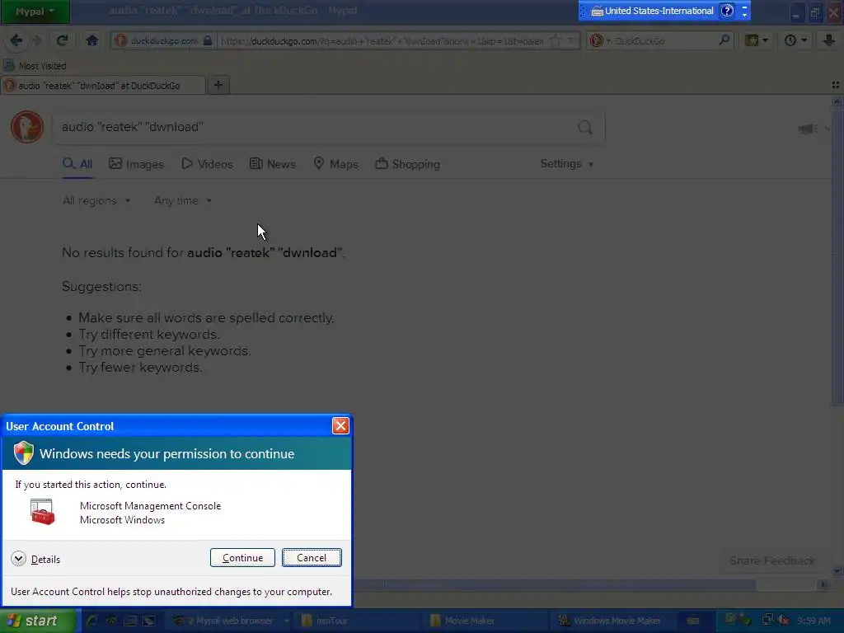The image size is (844, 633).
Task: Click the padlock icon in address bar
Action: coord(207,41)
